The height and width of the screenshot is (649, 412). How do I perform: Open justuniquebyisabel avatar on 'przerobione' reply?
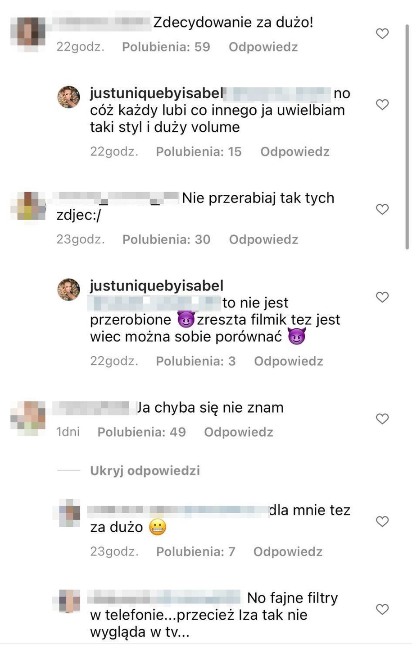point(68,290)
